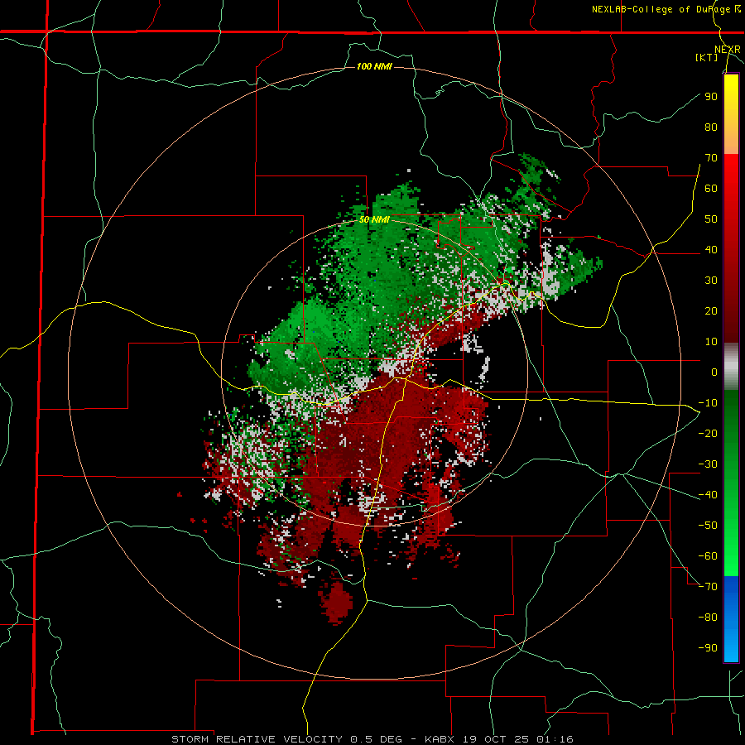The width and height of the screenshot is (745, 745).
Task: Click the 80 value on the velocity scale
Action: tap(711, 127)
